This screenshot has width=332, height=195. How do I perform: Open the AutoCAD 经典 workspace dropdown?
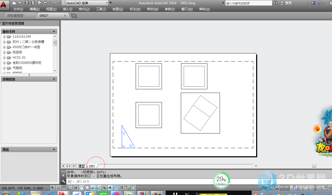(x=85, y=3)
